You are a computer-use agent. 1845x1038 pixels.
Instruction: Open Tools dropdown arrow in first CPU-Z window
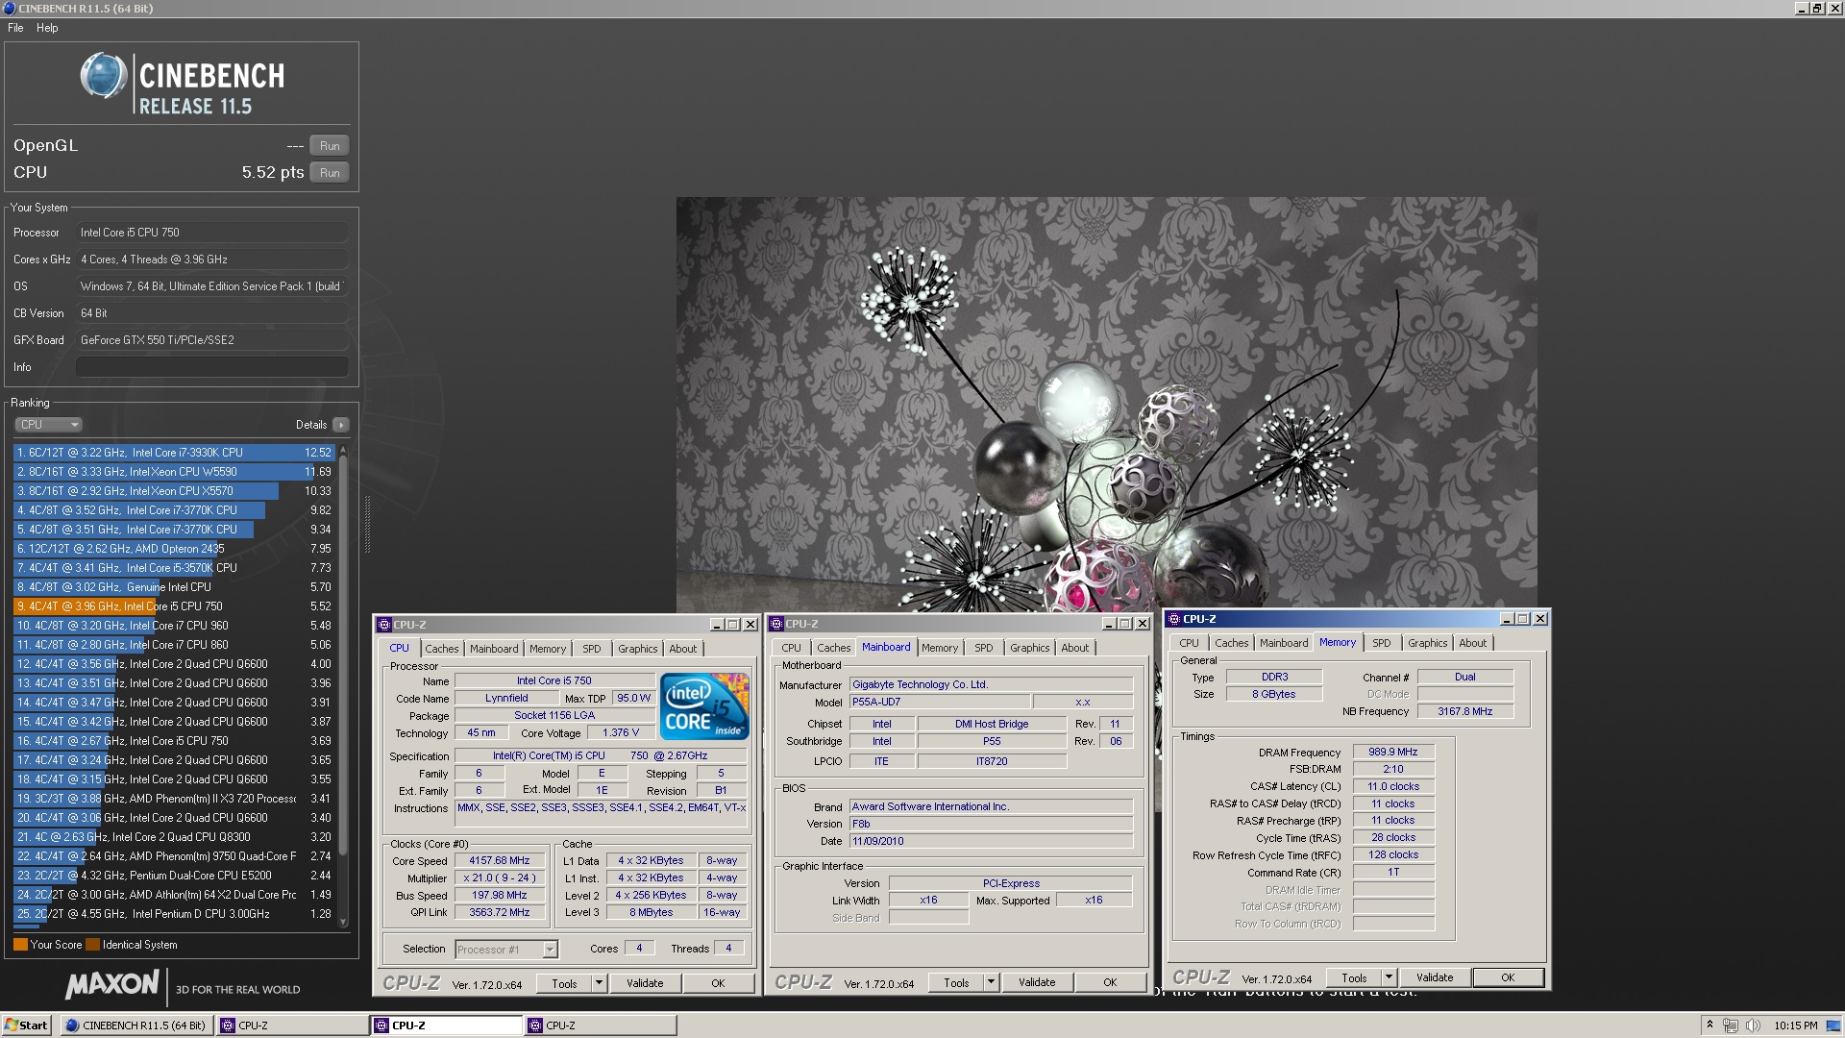600,983
